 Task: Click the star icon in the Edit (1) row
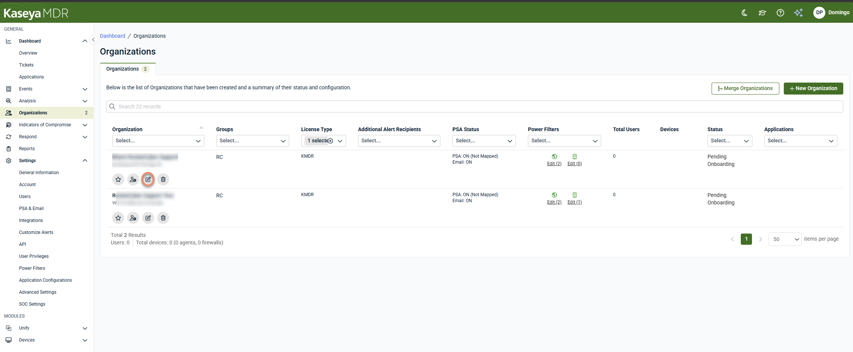click(x=118, y=218)
